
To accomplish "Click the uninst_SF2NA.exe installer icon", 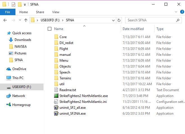I will [56, 113].
